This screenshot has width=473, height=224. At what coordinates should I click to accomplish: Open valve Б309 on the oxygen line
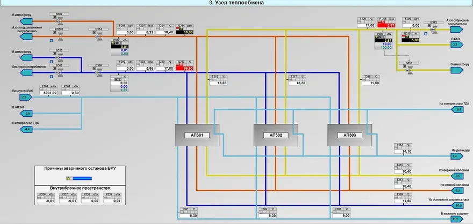(x=60, y=72)
